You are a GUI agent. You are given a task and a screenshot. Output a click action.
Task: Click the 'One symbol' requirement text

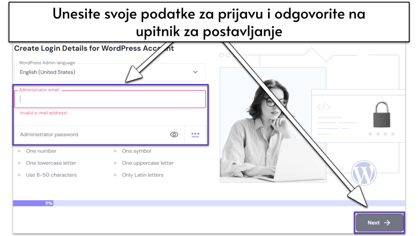pos(137,151)
